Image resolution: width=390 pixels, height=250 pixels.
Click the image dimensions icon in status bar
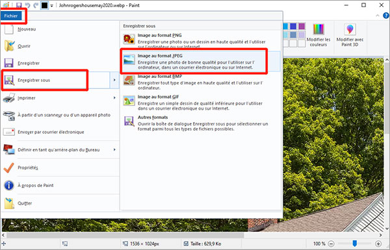click(125, 244)
